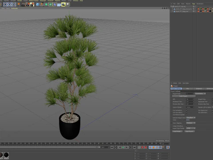
Task: Open Default Object Color dropdown
Action: (191, 118)
